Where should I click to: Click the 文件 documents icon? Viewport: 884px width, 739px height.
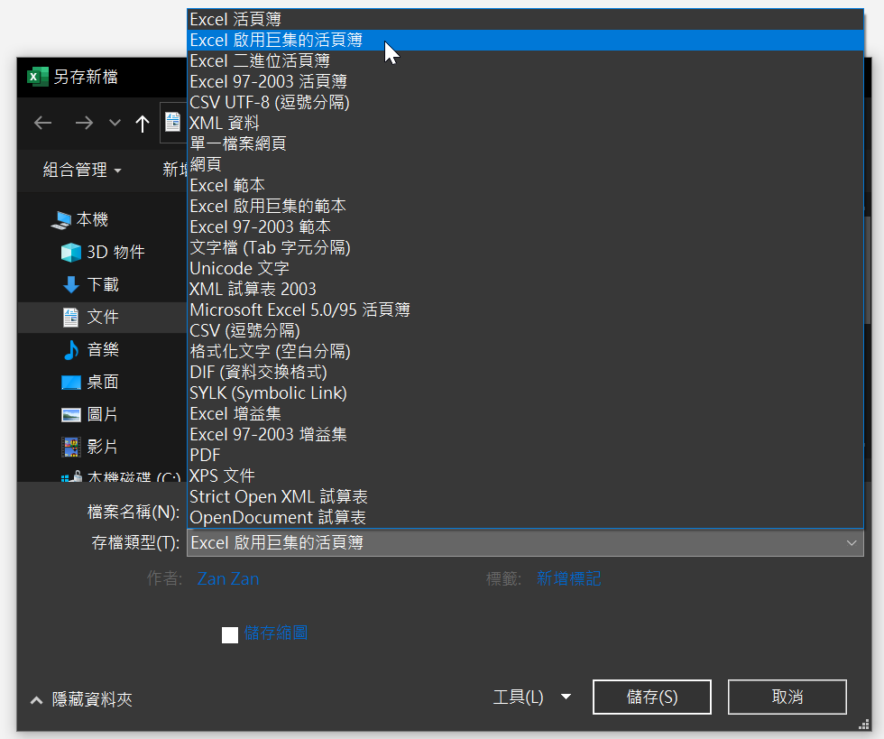[x=70, y=317]
